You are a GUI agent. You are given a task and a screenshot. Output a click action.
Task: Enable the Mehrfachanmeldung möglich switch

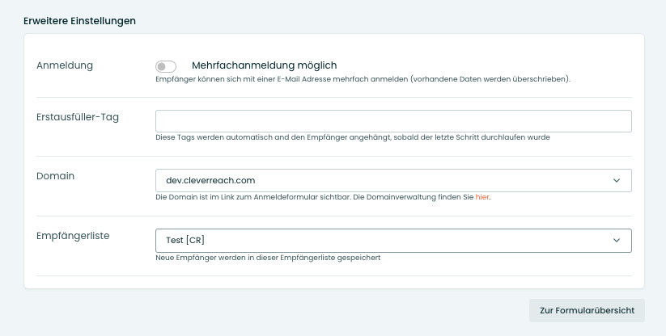[166, 66]
